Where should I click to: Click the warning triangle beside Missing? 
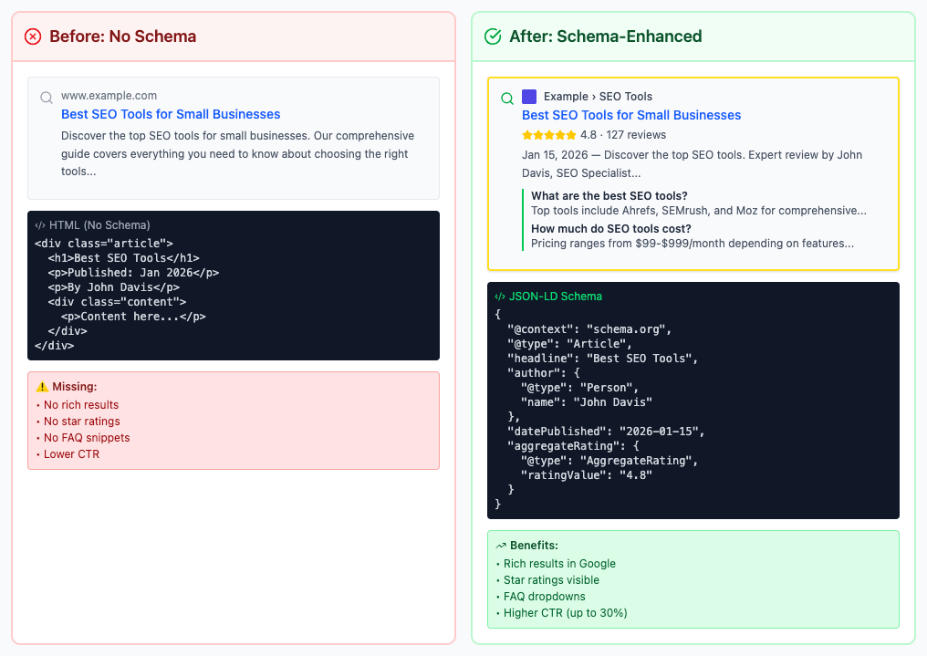pyautogui.click(x=42, y=387)
